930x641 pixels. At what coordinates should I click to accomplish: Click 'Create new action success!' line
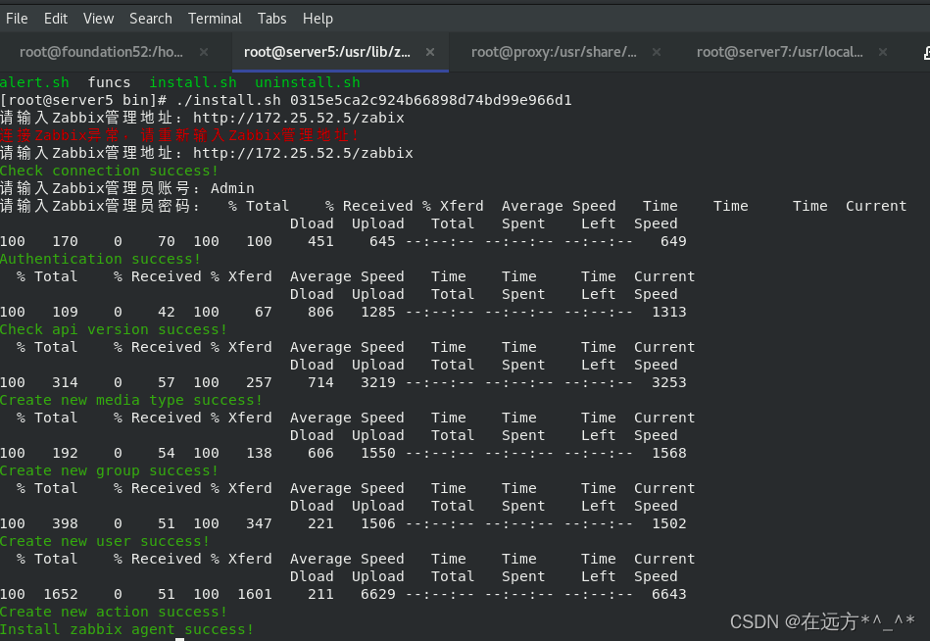tap(114, 612)
